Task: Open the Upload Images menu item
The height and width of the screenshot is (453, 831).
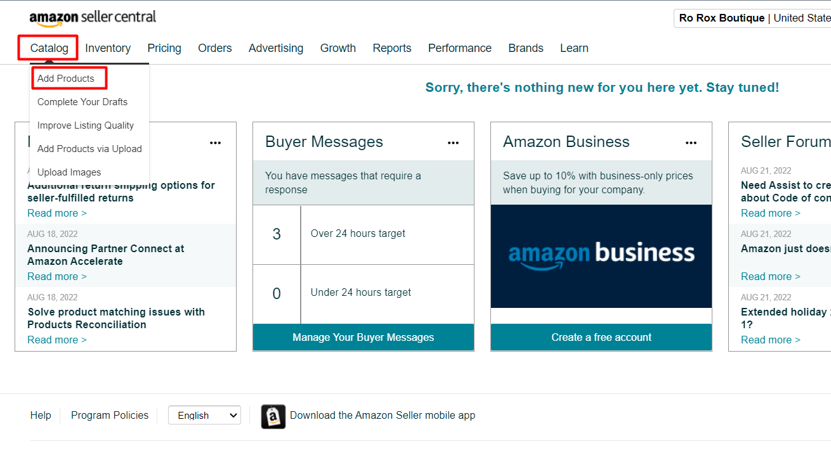Action: (x=69, y=172)
